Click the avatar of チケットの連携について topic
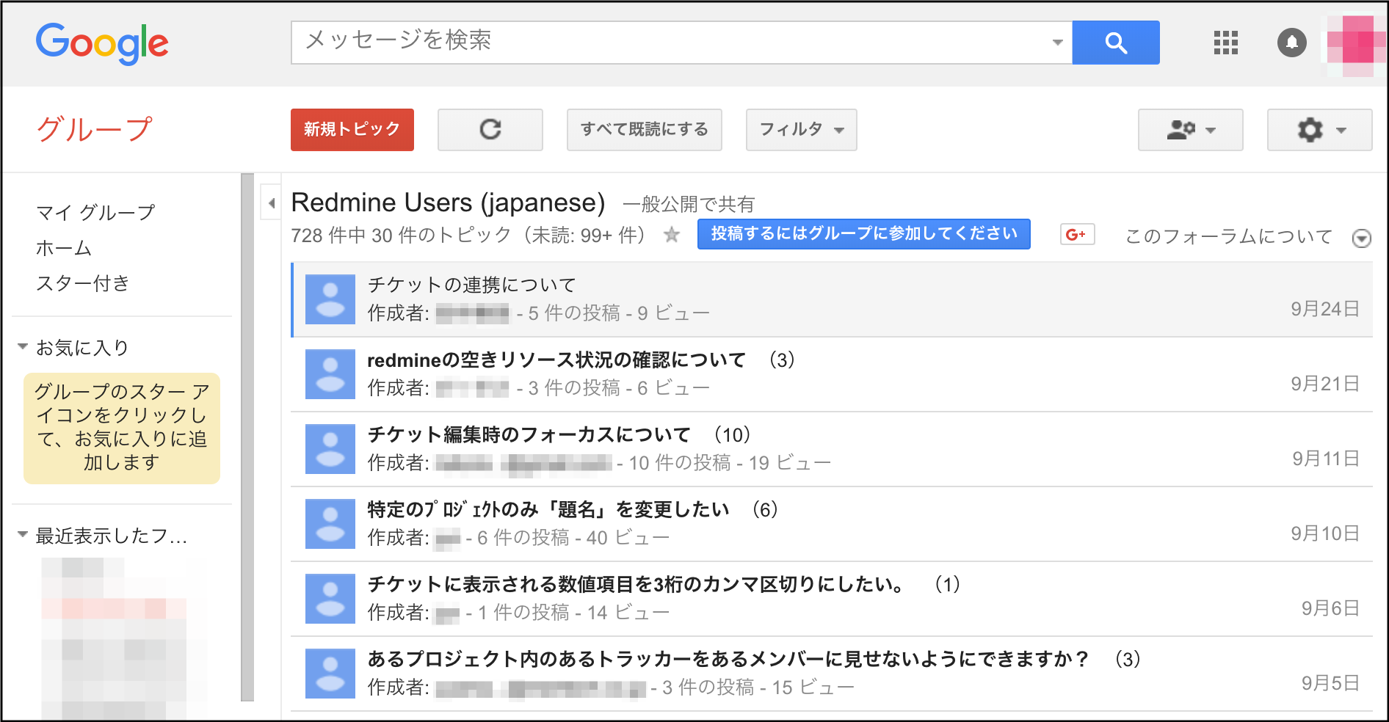Image resolution: width=1389 pixels, height=722 pixels. coord(330,299)
